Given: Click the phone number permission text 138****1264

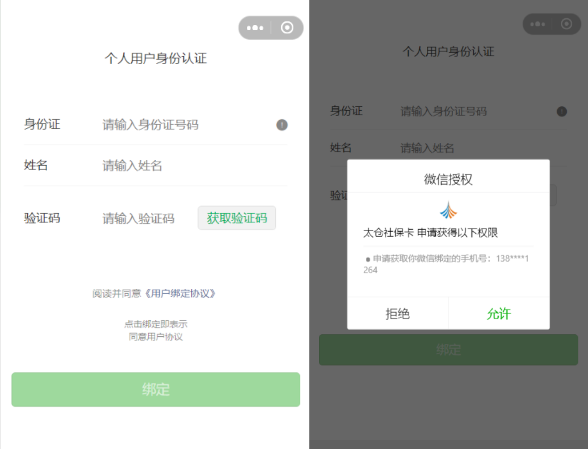Looking at the screenshot, I should (x=446, y=264).
